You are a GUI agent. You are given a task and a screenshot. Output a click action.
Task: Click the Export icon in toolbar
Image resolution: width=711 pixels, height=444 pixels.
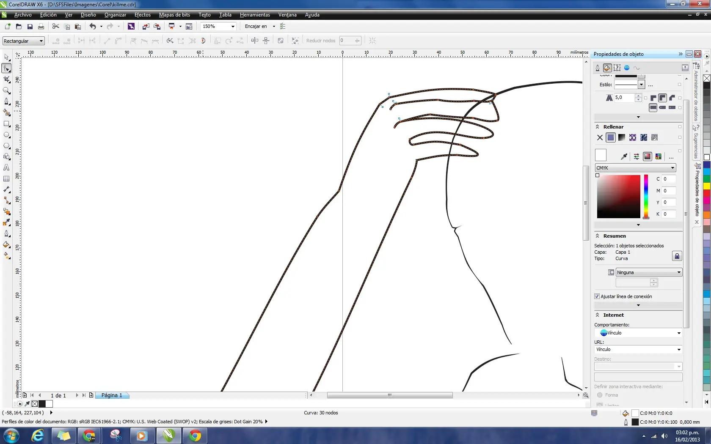[157, 26]
